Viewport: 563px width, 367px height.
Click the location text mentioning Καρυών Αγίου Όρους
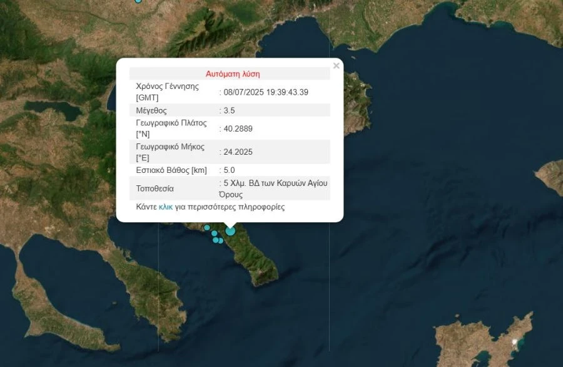tap(275, 189)
